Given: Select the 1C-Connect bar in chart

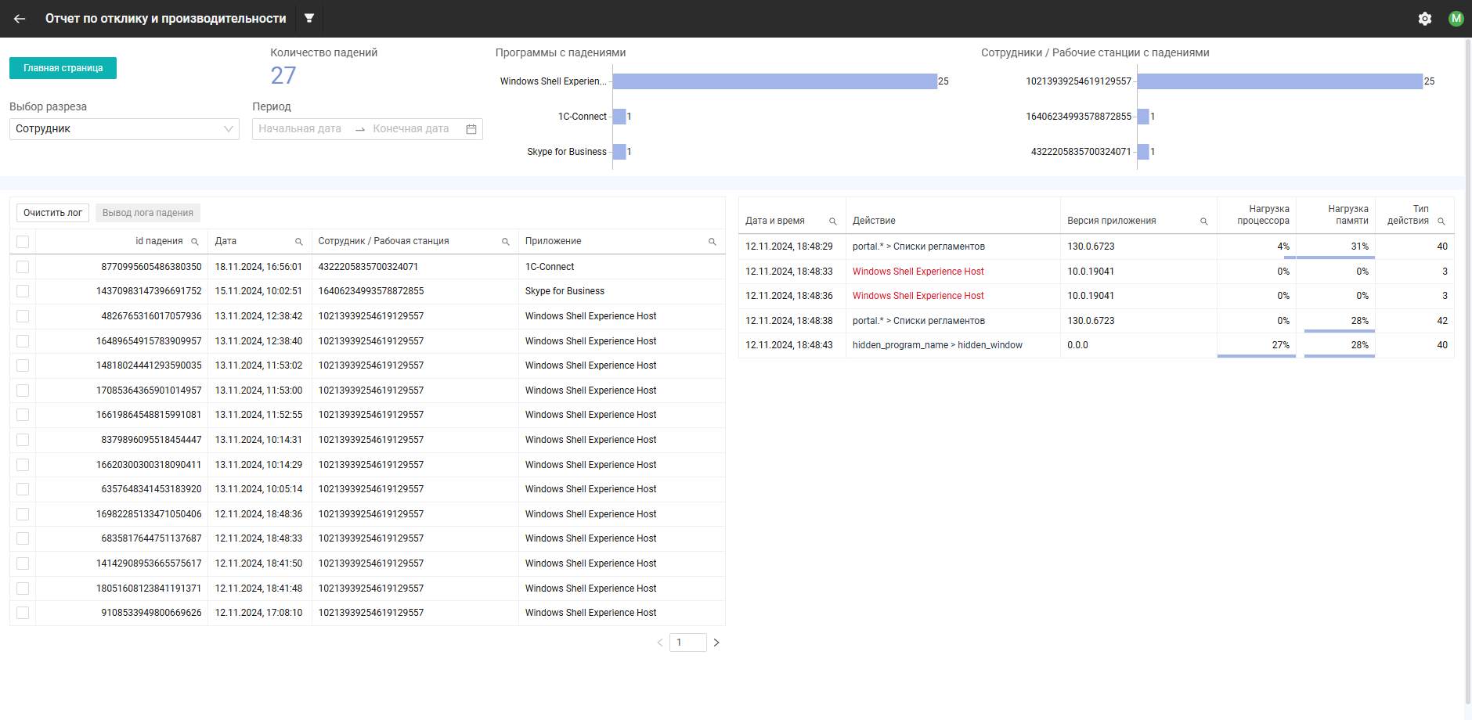Looking at the screenshot, I should tap(619, 117).
